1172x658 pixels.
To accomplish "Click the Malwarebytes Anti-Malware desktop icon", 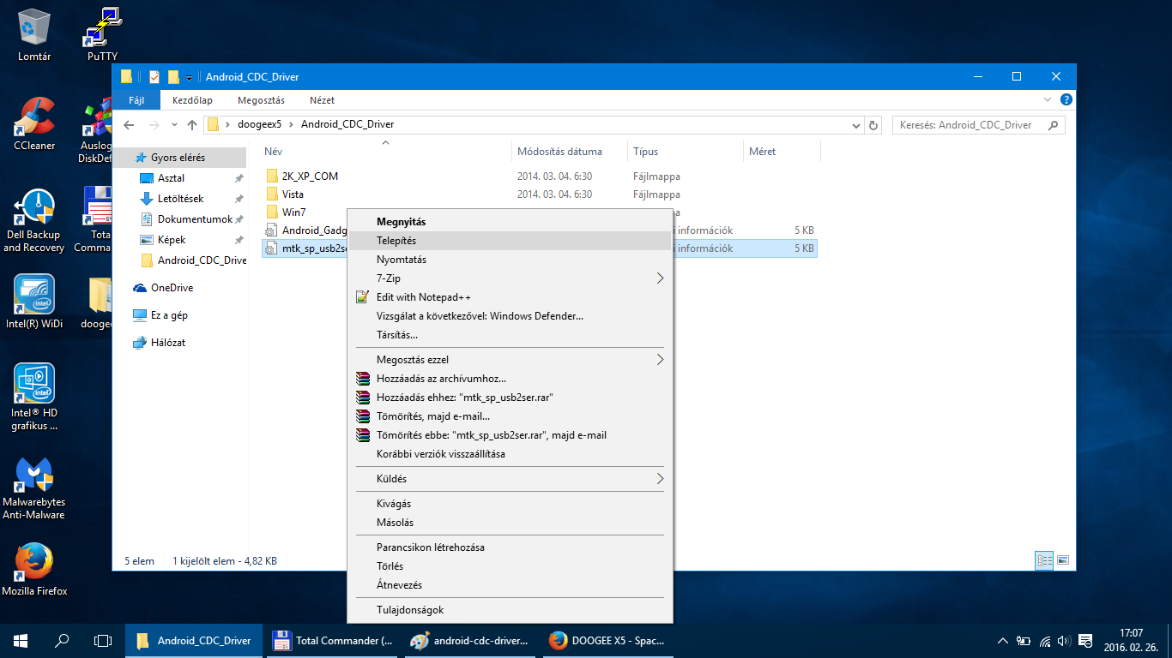I will (34, 476).
